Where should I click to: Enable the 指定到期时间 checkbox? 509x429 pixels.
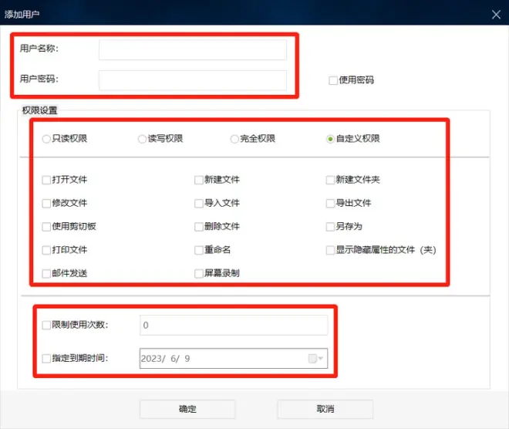click(46, 358)
